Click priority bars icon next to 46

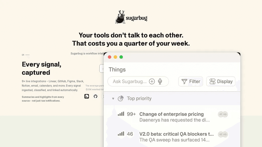tap(121, 134)
